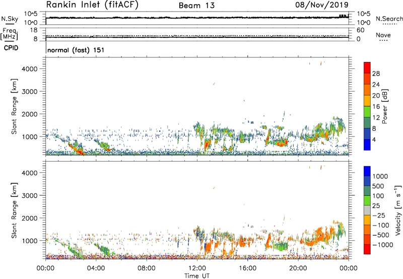Click the "2000" range tick on velocity panel
This screenshot has width=403, height=279.
(x=29, y=218)
